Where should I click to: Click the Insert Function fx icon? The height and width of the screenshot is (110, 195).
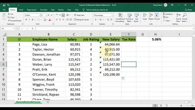(x=33, y=28)
